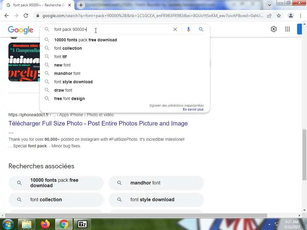Open new tab with plus button
Viewport: 307px width, 230px height.
tap(81, 5)
